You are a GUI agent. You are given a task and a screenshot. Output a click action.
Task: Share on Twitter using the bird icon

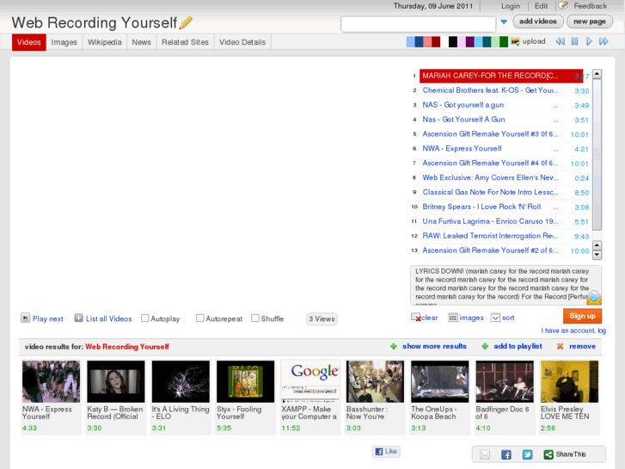click(x=527, y=454)
